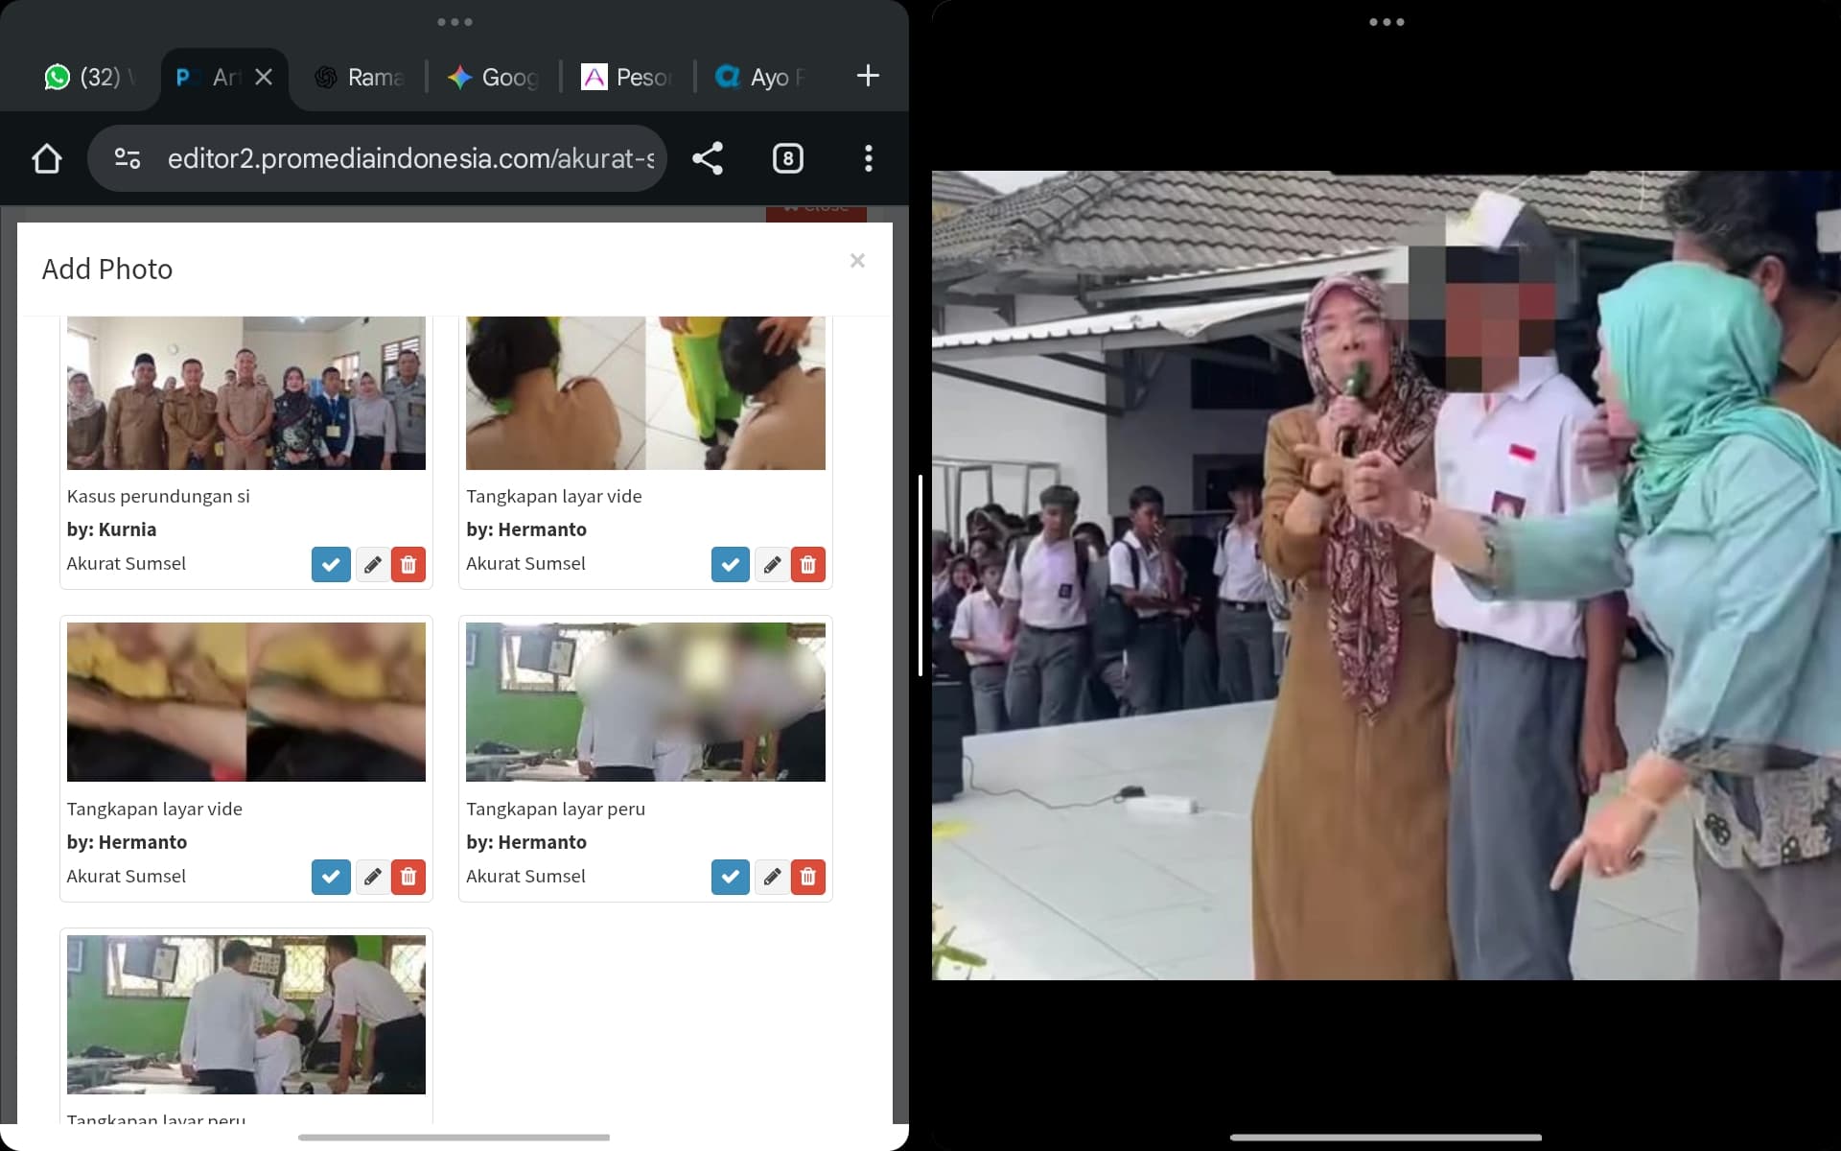Select the Tangkapan layar peru photo checkmark

pyautogui.click(x=730, y=877)
